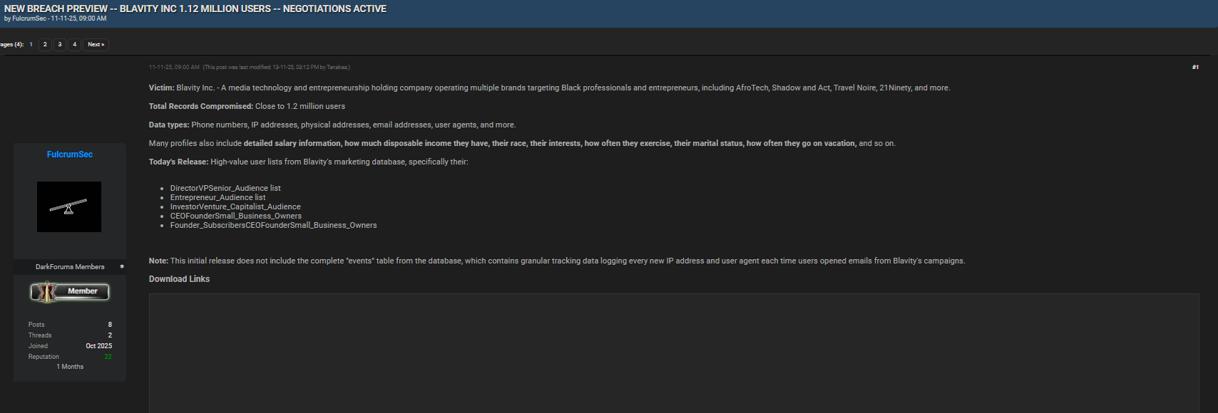The image size is (1218, 413).
Task: Click the Next page button
Action: tap(96, 44)
